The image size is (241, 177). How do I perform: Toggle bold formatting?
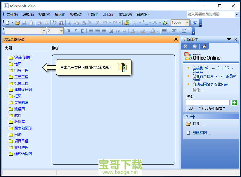(x=68, y=31)
